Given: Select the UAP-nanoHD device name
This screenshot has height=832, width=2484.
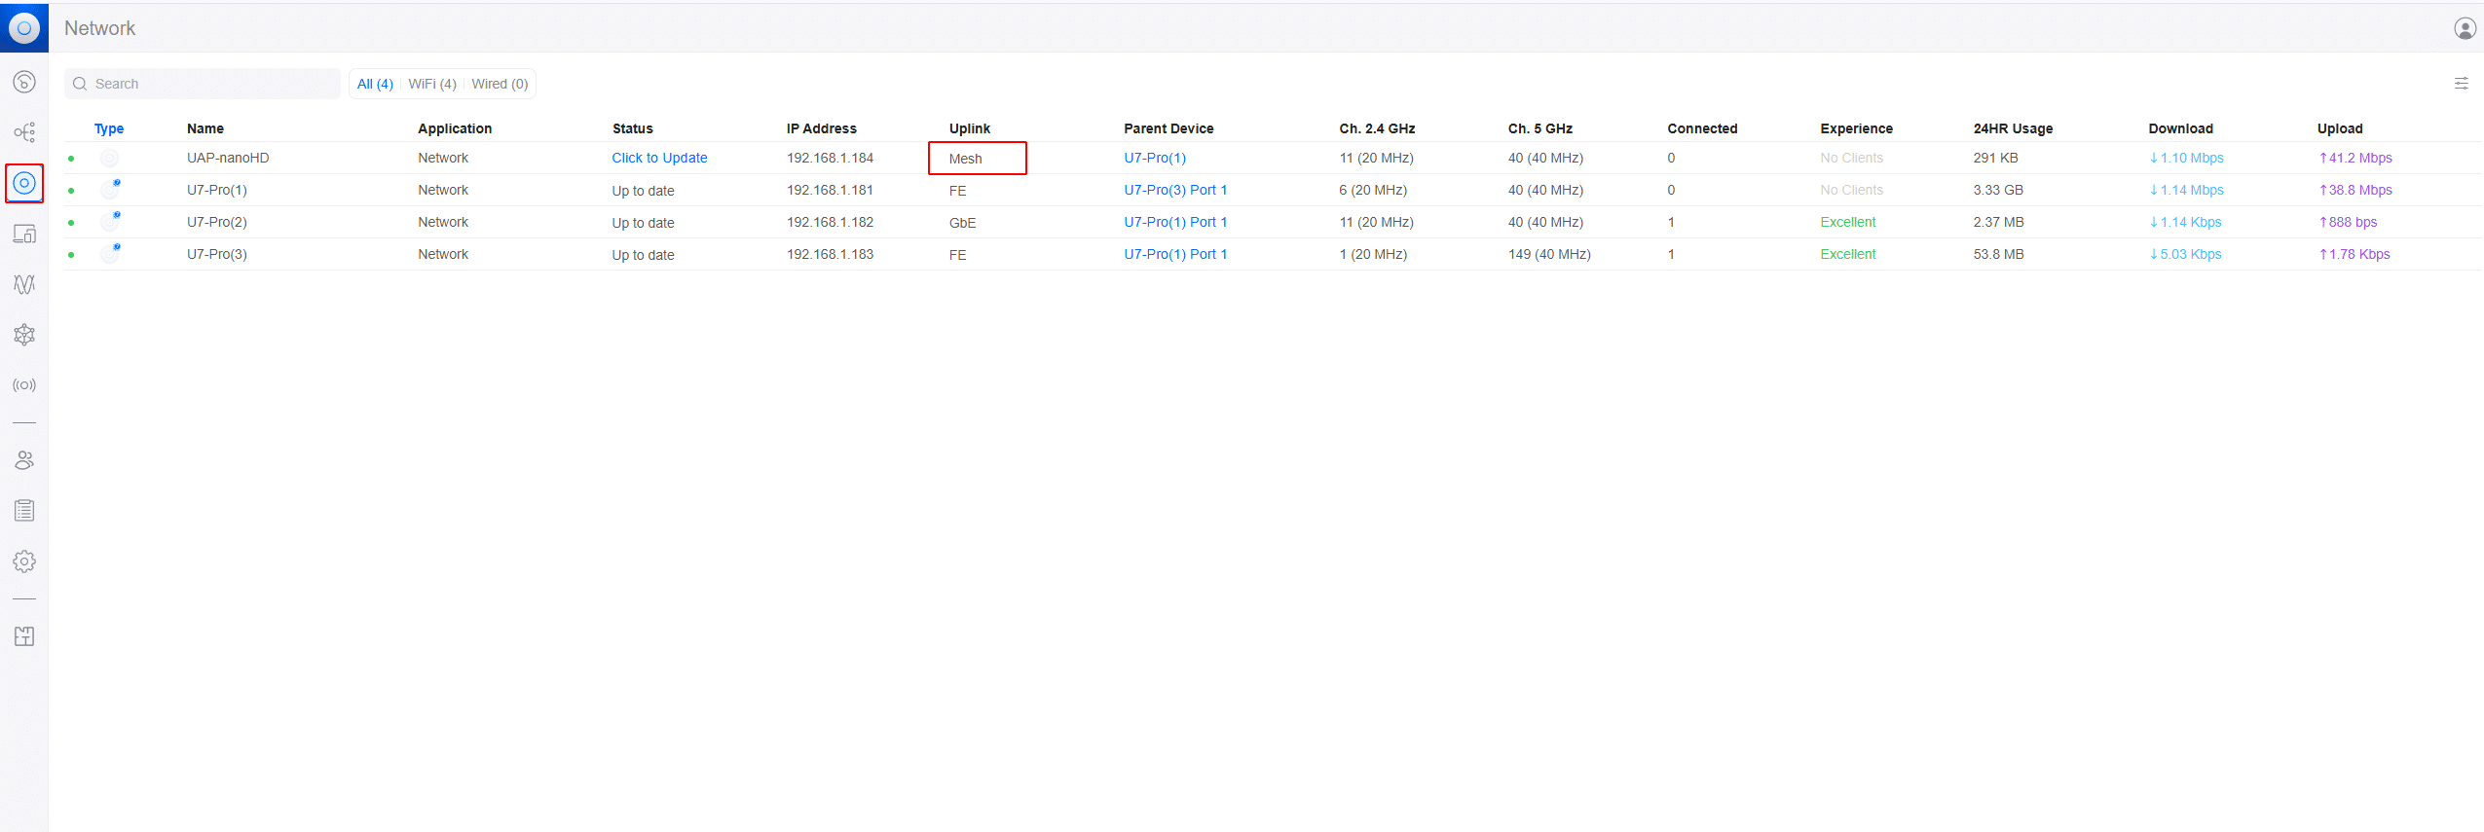Looking at the screenshot, I should pyautogui.click(x=228, y=158).
